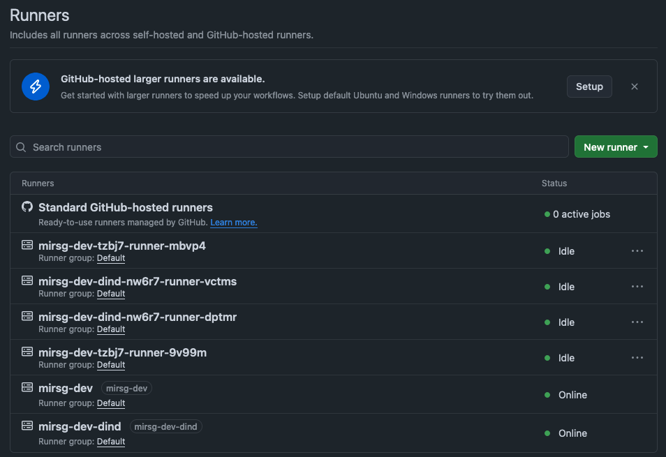Open Default runner group link under mirsg-dev
Image resolution: width=666 pixels, height=457 pixels.
point(110,403)
